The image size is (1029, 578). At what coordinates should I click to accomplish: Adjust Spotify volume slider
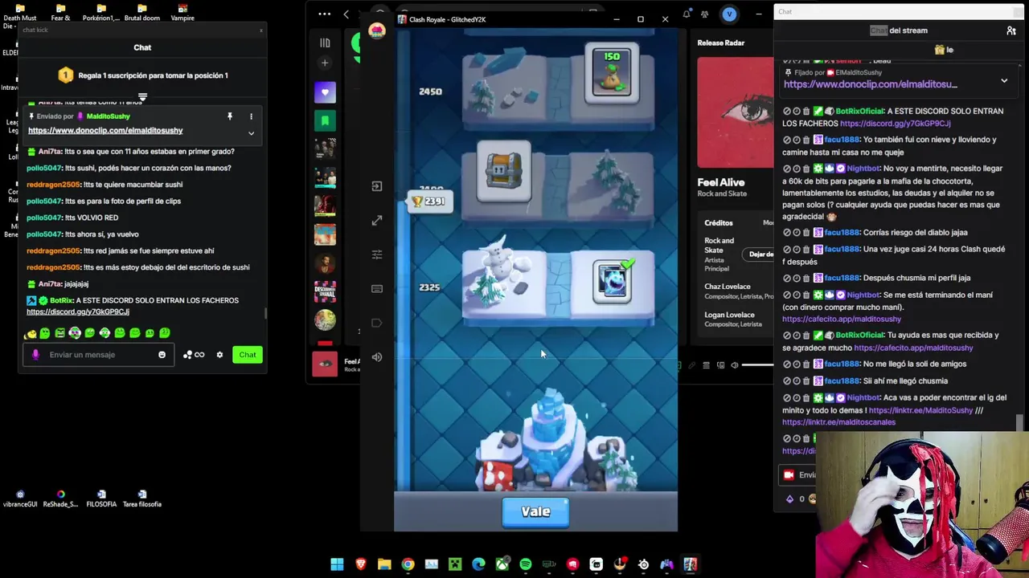pos(757,365)
